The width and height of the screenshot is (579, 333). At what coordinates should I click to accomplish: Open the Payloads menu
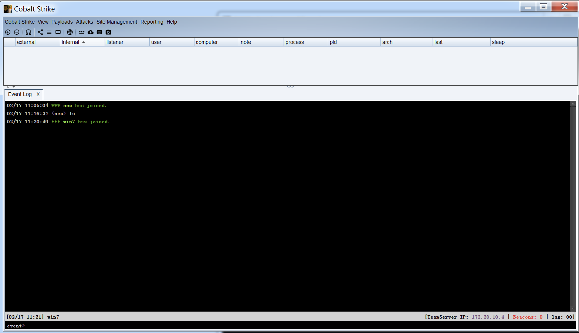[x=62, y=22]
